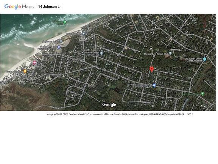Click the blue pin at the beach road end
Image resolution: width=218 pixels, height=164 pixels.
[83, 33]
